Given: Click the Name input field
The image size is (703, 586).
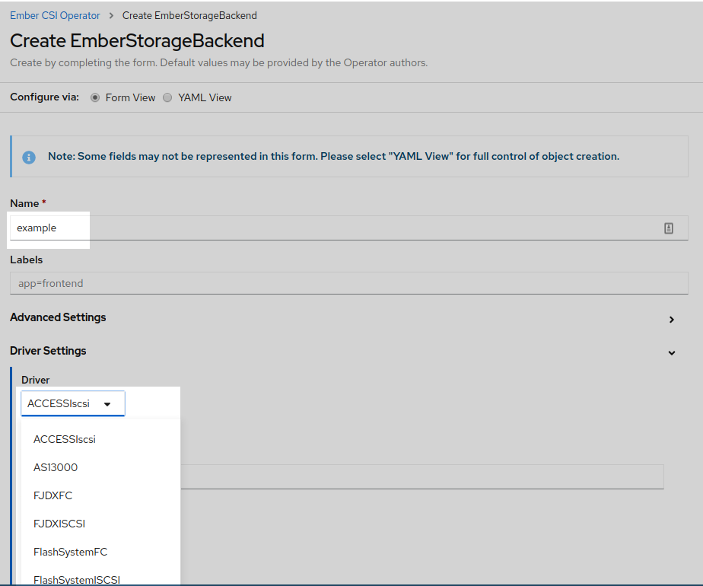Looking at the screenshot, I should pos(348,228).
